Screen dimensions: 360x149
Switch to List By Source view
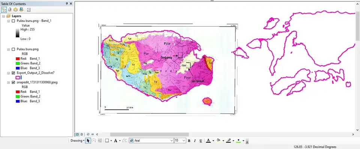coord(10,10)
